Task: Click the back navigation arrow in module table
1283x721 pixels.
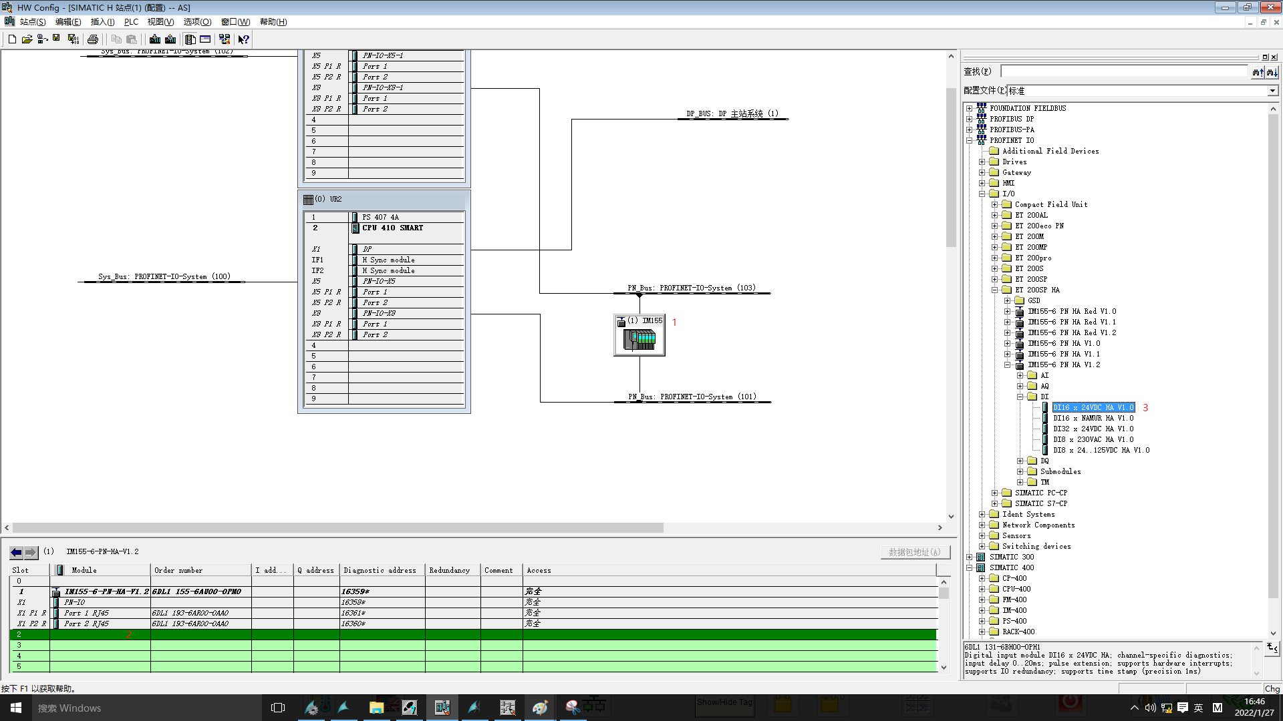Action: (x=16, y=552)
